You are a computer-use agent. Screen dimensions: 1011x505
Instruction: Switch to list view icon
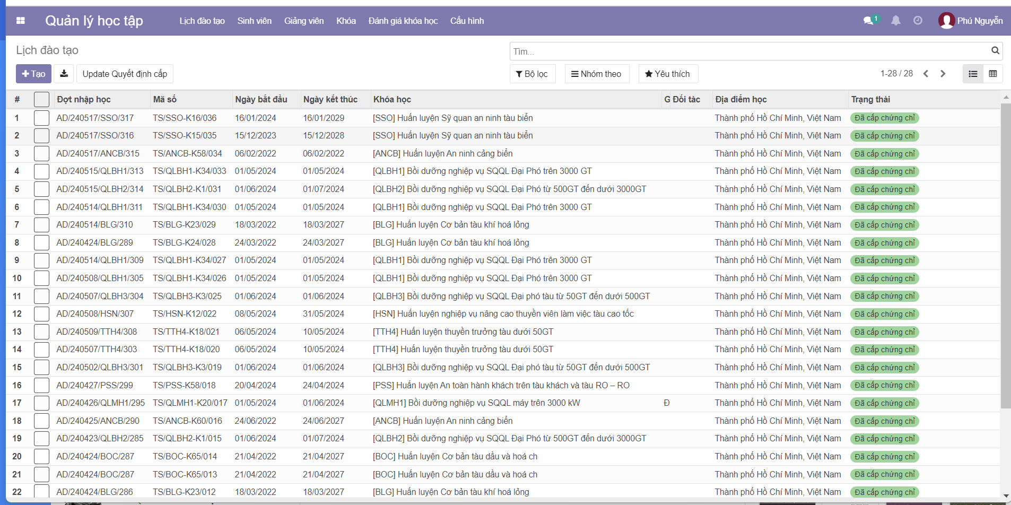(973, 74)
